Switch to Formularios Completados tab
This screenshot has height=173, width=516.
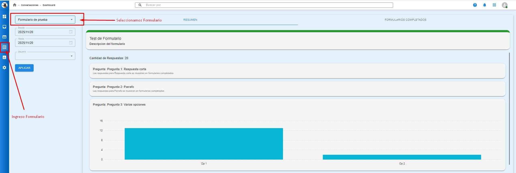[x=405, y=20]
